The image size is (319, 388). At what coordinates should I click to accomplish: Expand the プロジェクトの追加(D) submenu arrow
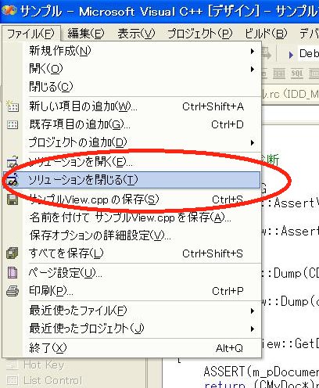[253, 142]
